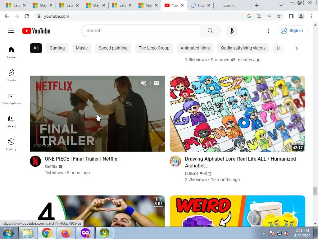The height and width of the screenshot is (239, 318).
Task: Open a new browser tab
Action: 257,5
